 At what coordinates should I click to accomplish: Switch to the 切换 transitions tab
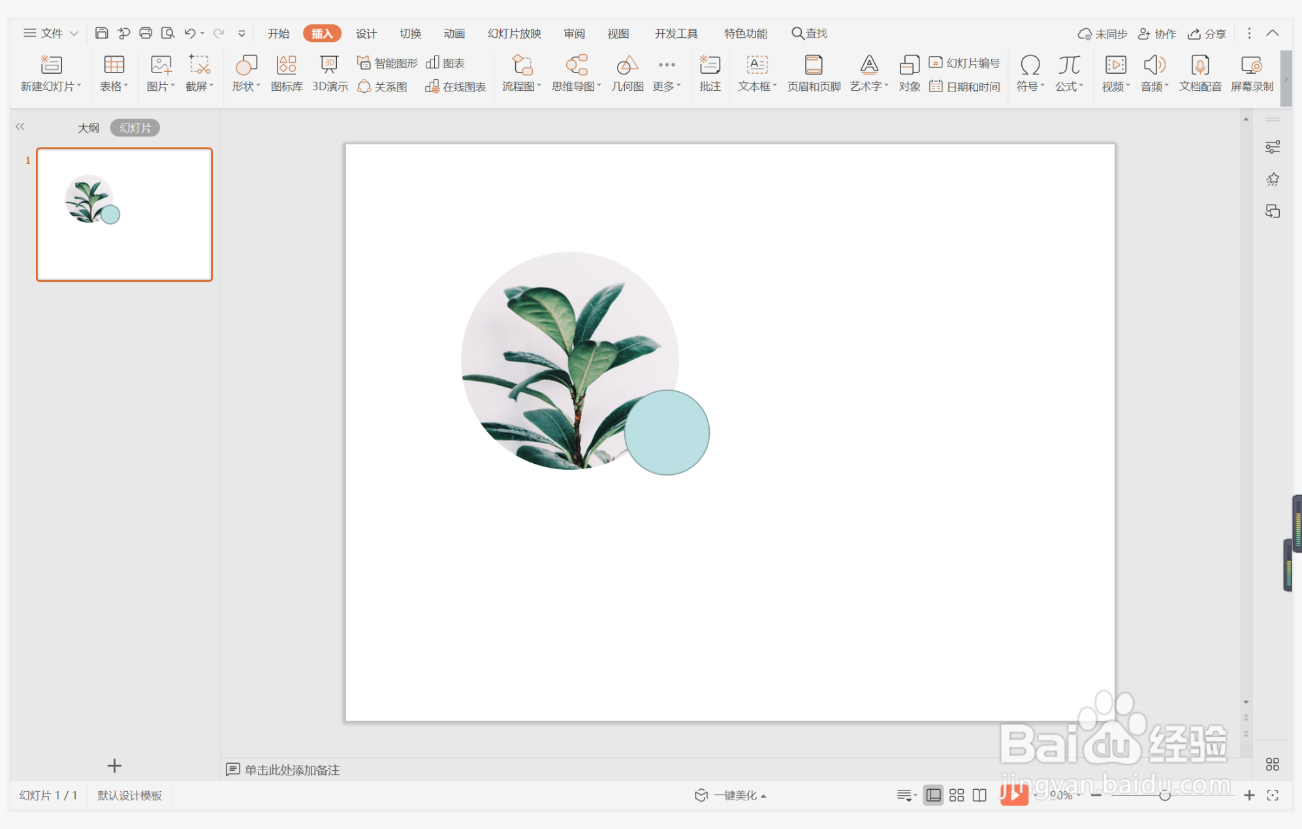(410, 33)
